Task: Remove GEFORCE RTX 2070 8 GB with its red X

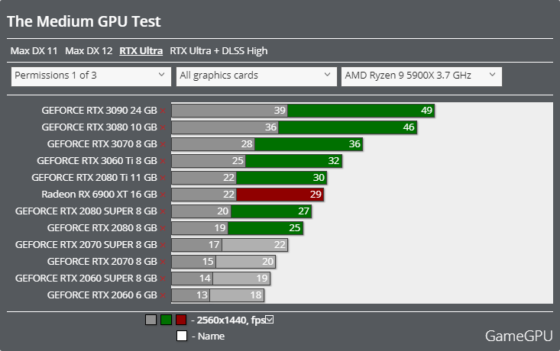Action: pos(163,262)
